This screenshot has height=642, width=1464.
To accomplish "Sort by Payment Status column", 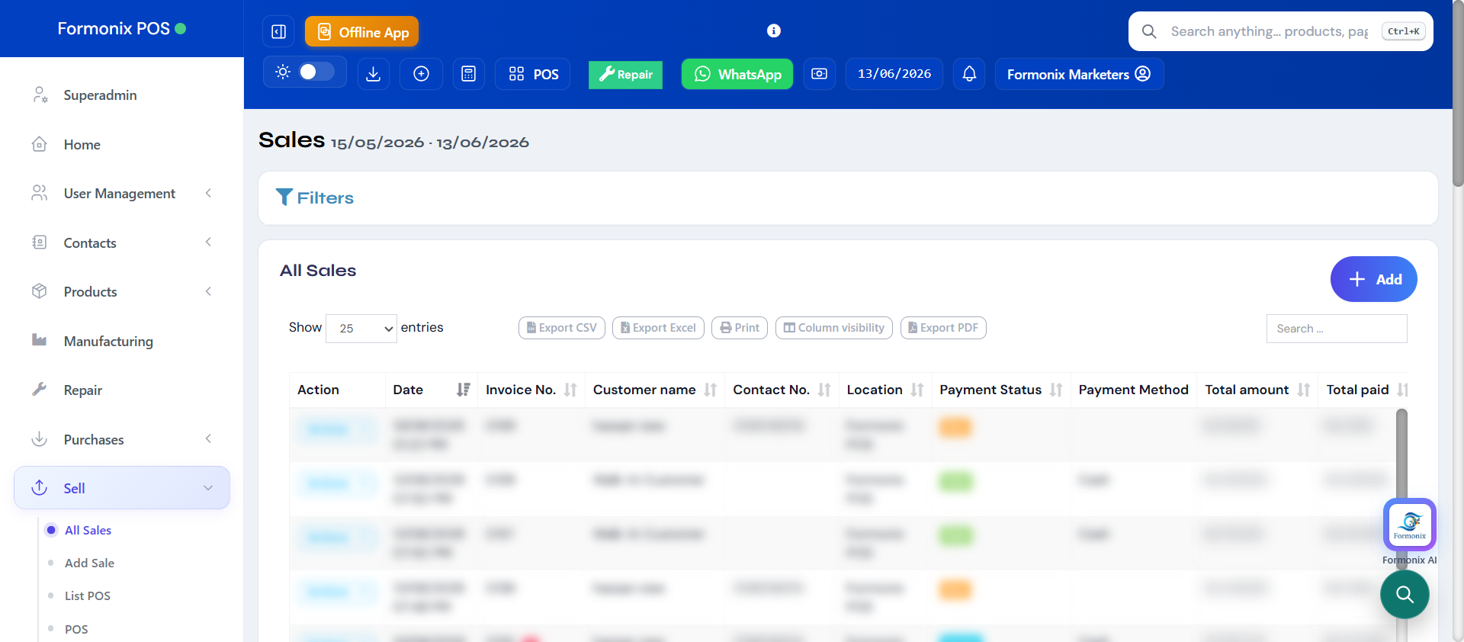I will pos(1001,390).
